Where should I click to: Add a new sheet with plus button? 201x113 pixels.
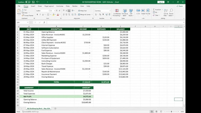[x=55, y=109]
